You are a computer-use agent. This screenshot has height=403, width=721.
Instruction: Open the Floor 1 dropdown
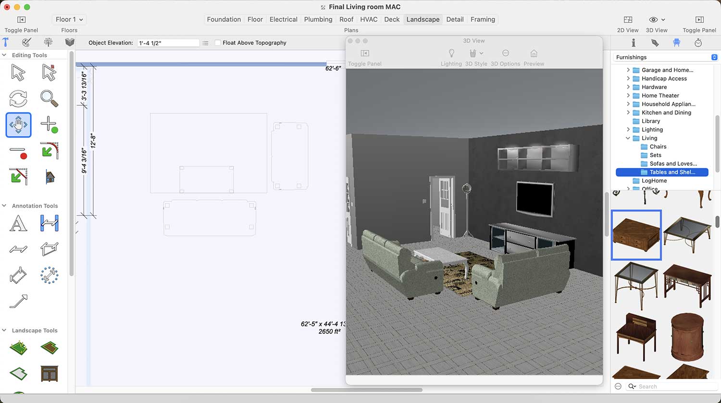pyautogui.click(x=69, y=20)
